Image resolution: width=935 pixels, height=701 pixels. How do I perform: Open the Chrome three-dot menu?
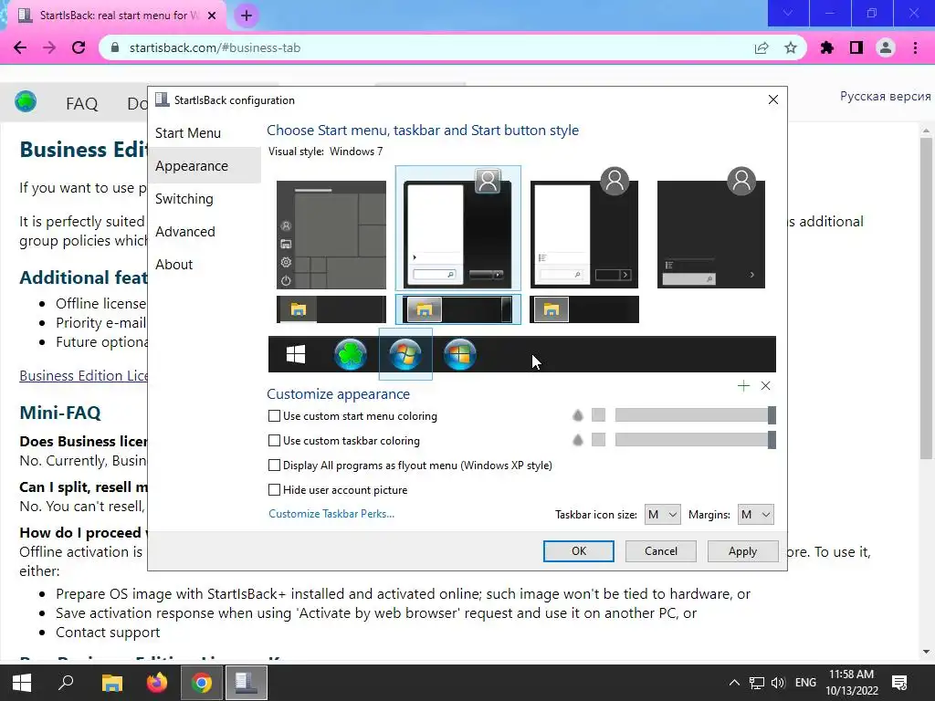[x=915, y=47]
